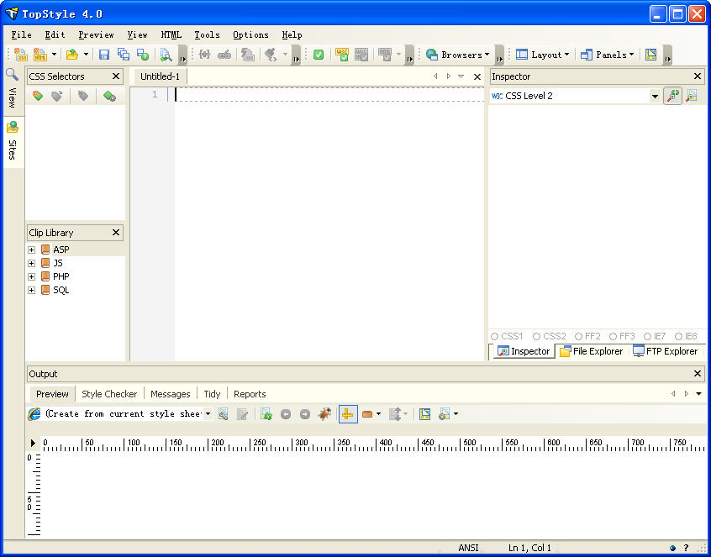
Task: Click the W3C validate icon in toolbar
Action: pyautogui.click(x=342, y=55)
